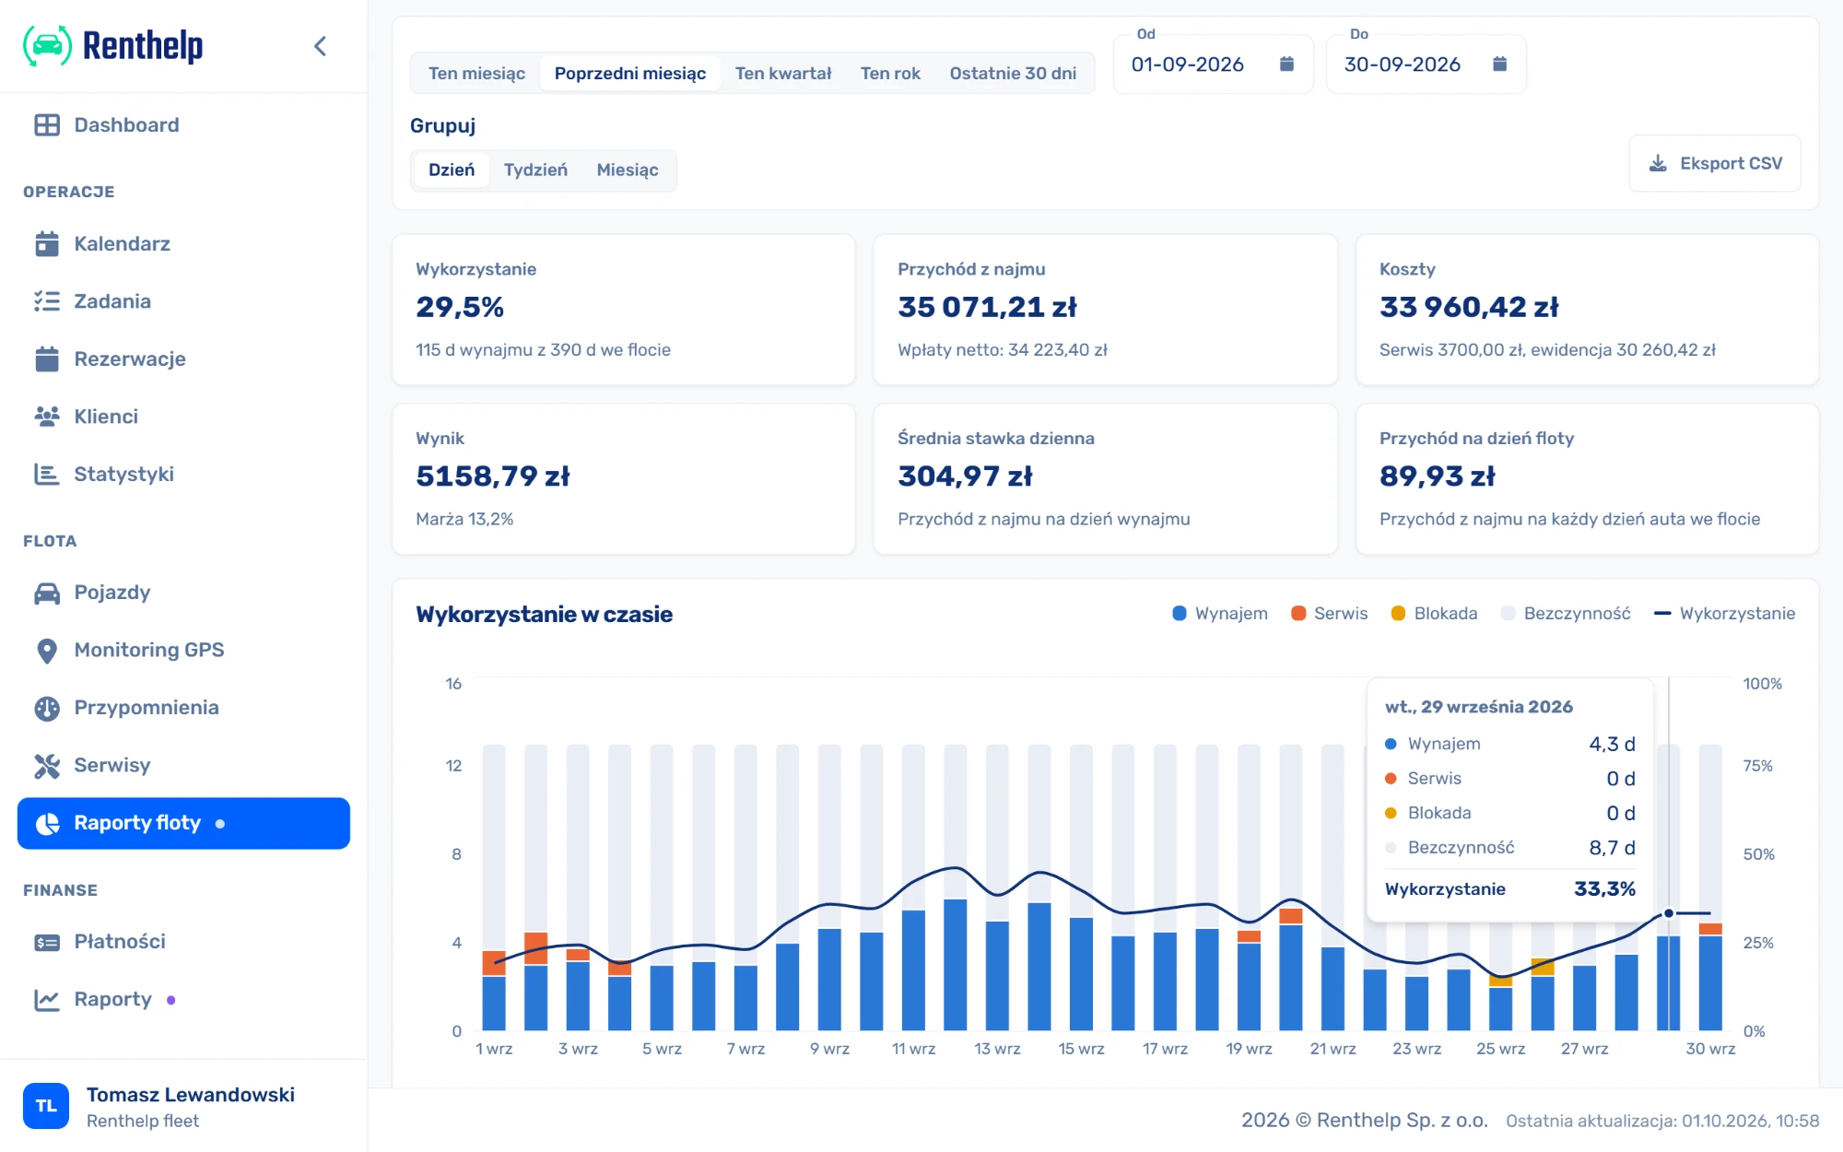Click Tomasz Lewandowski profile name
Image resolution: width=1843 pixels, height=1152 pixels.
click(x=191, y=1095)
